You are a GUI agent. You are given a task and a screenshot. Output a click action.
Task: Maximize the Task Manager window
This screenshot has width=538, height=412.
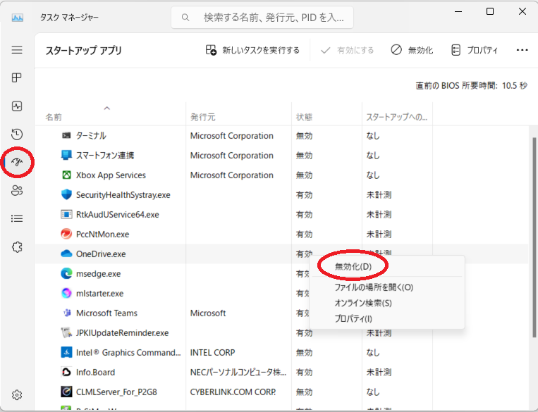coord(490,11)
